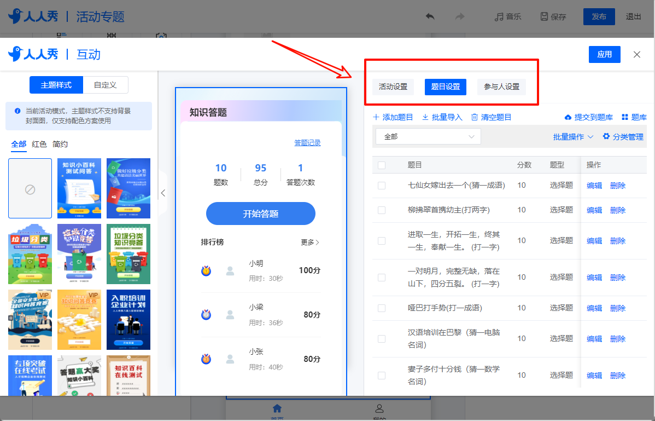Viewport: 655px width, 421px height.
Task: Check the box for 柳拂翠首携幼主 question
Action: coord(382,210)
